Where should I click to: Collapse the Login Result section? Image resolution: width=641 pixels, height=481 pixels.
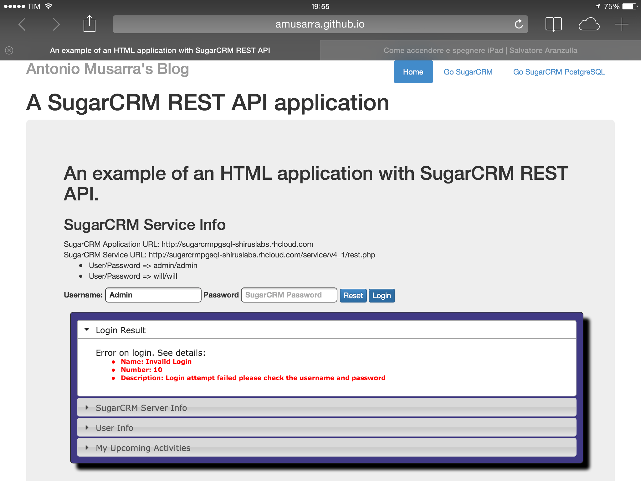coord(326,330)
